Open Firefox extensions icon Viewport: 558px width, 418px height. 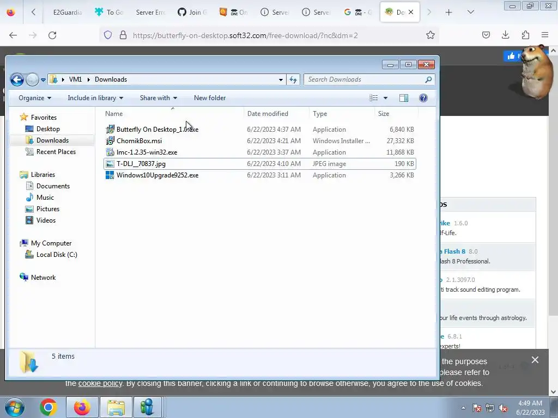click(x=525, y=35)
